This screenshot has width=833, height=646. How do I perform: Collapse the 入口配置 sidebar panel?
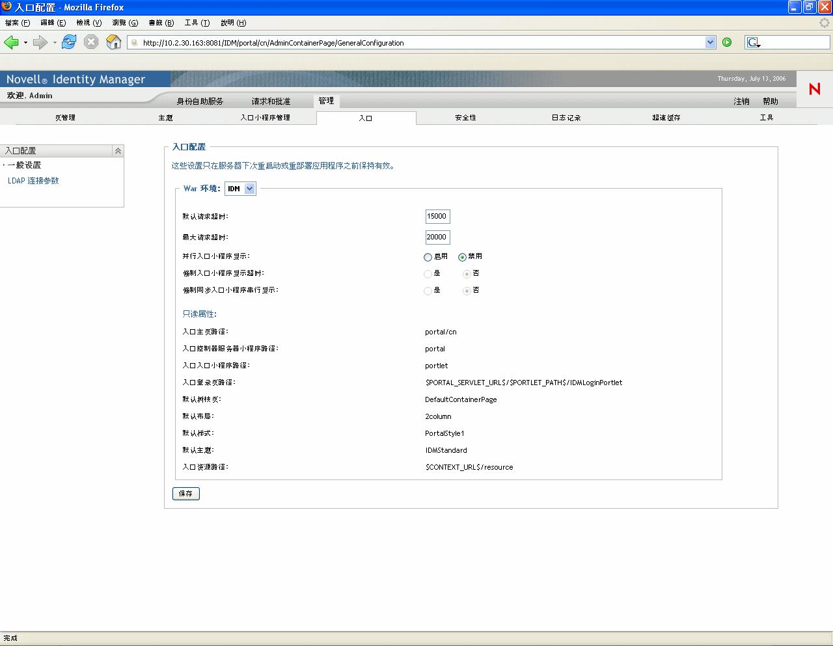coord(118,150)
